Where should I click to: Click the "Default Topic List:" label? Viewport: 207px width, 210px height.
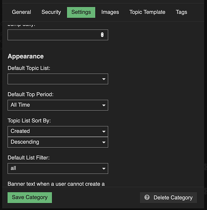(x=29, y=68)
